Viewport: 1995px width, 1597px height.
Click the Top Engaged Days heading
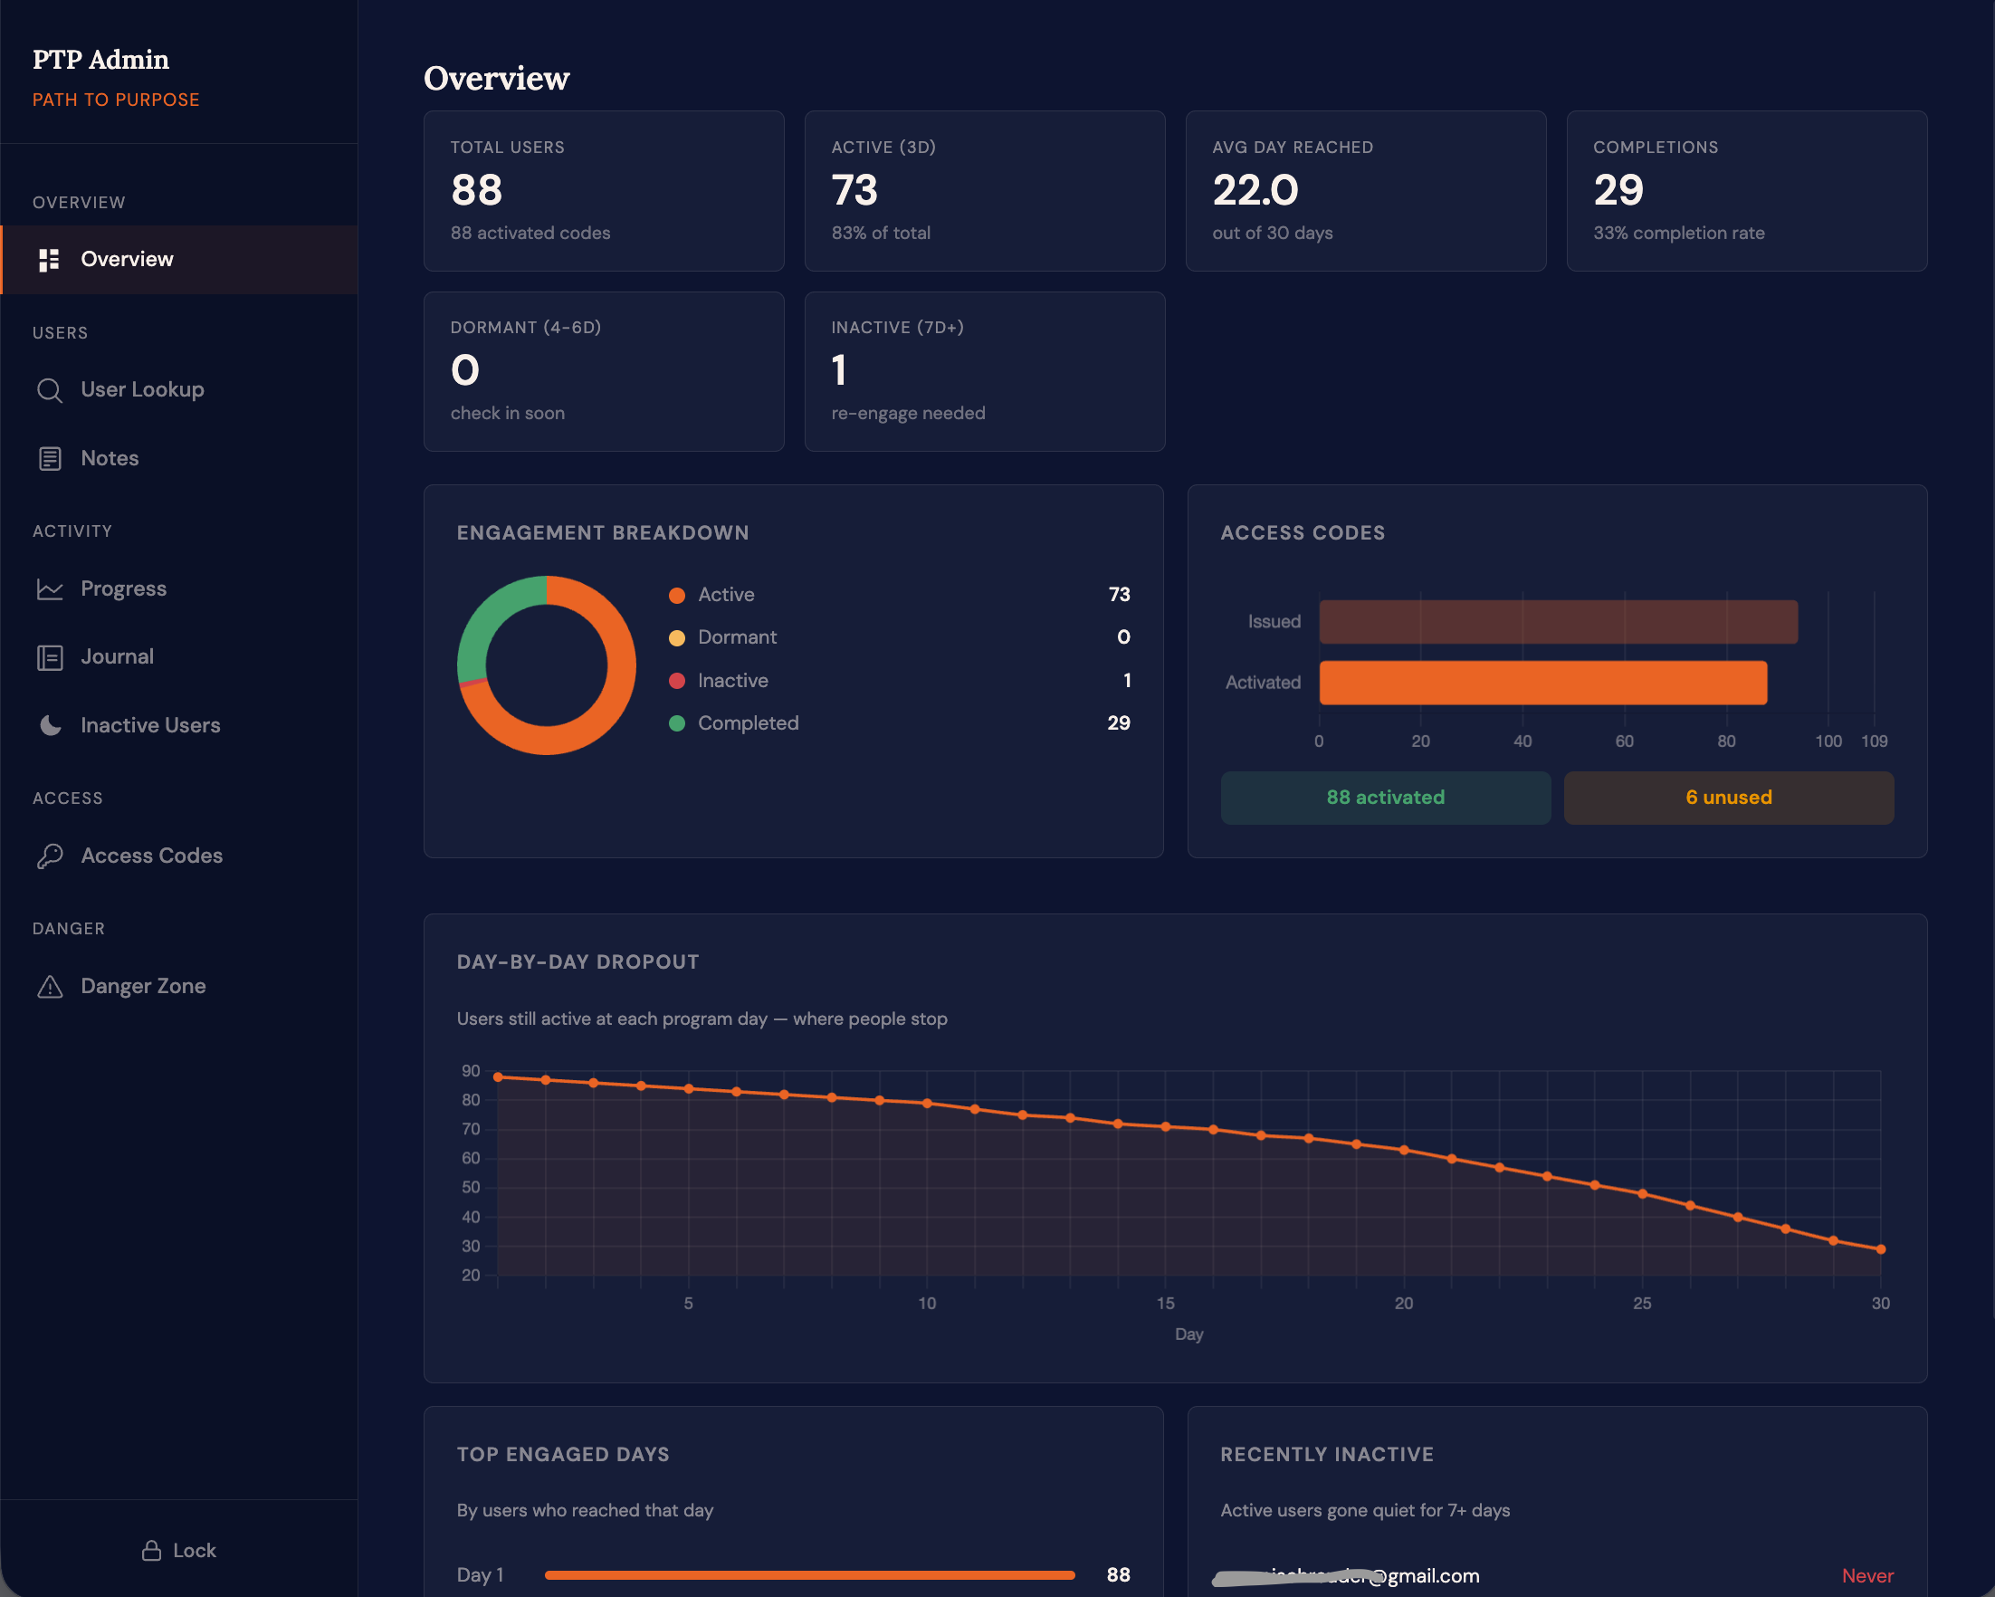coord(564,1455)
